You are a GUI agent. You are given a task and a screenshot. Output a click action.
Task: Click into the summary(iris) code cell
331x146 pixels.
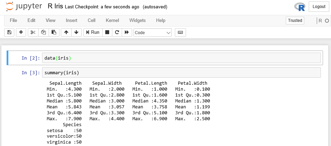pyautogui.click(x=181, y=73)
